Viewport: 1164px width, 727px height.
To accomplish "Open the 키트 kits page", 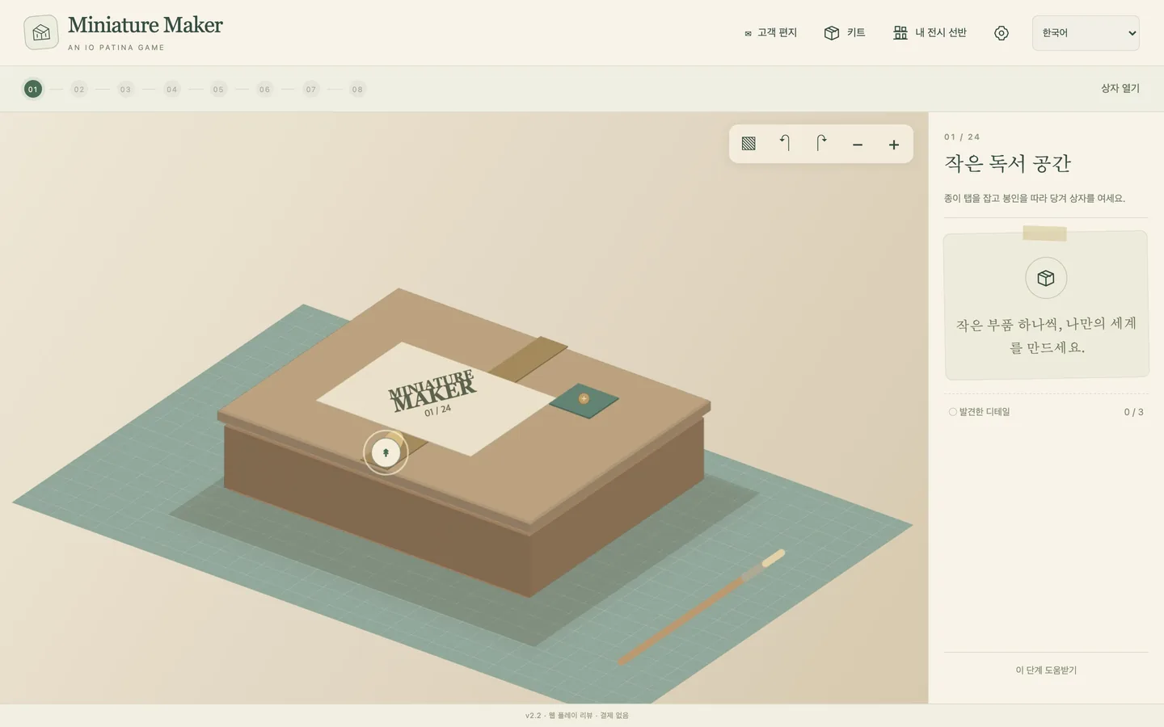I will [845, 33].
